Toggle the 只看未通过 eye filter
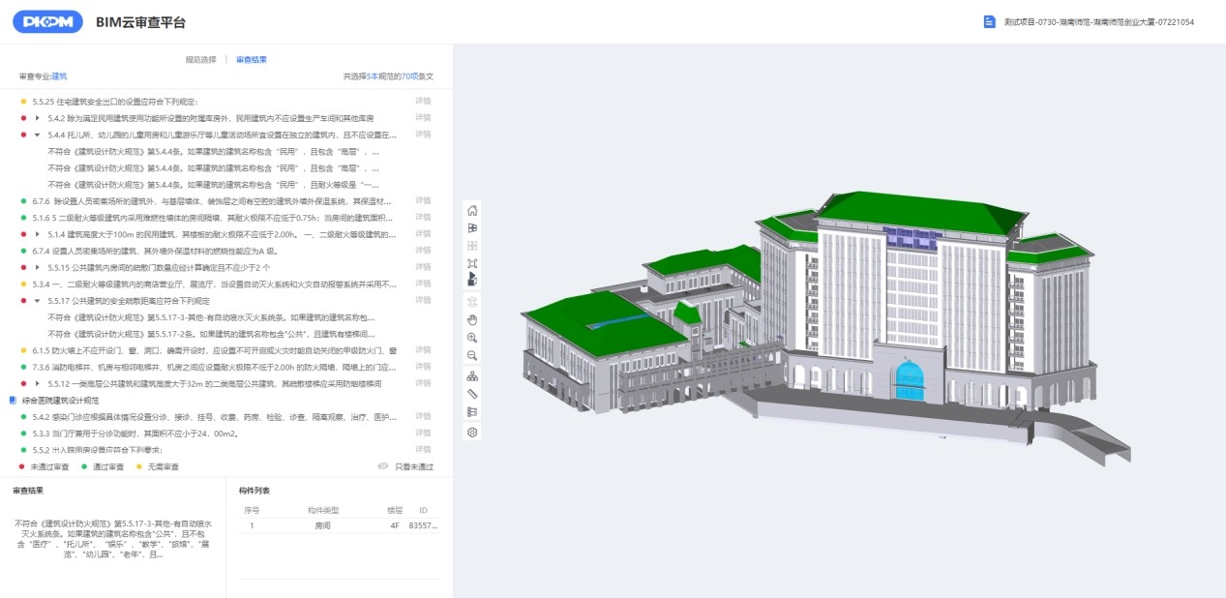 tap(383, 466)
